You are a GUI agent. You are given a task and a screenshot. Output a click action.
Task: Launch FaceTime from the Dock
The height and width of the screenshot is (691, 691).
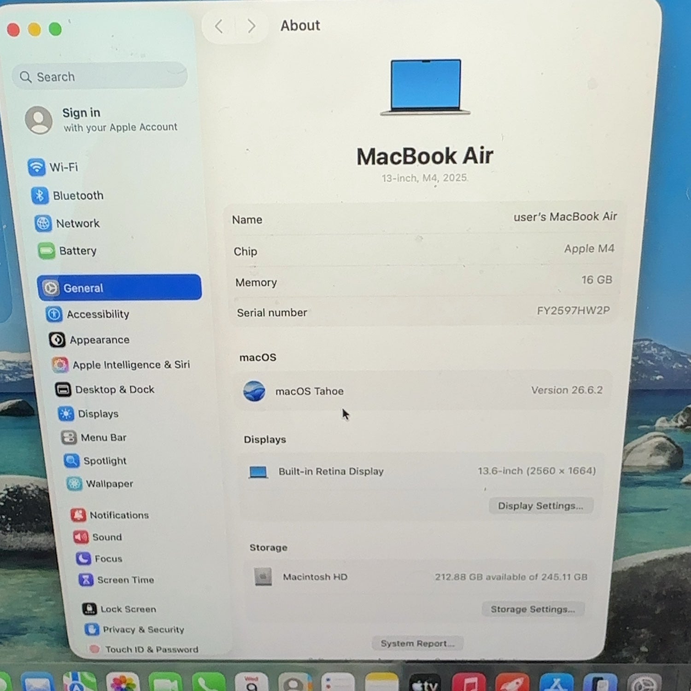(165, 682)
